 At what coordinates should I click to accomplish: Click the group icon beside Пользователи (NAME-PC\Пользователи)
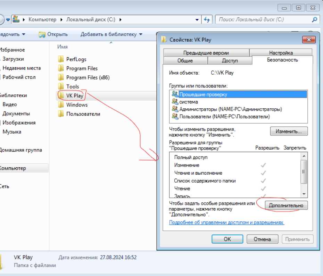click(175, 116)
